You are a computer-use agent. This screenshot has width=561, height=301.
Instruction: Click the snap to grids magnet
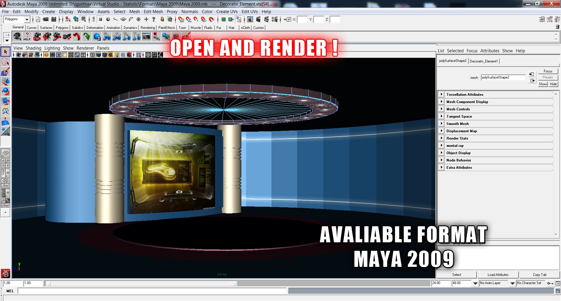pos(181,20)
